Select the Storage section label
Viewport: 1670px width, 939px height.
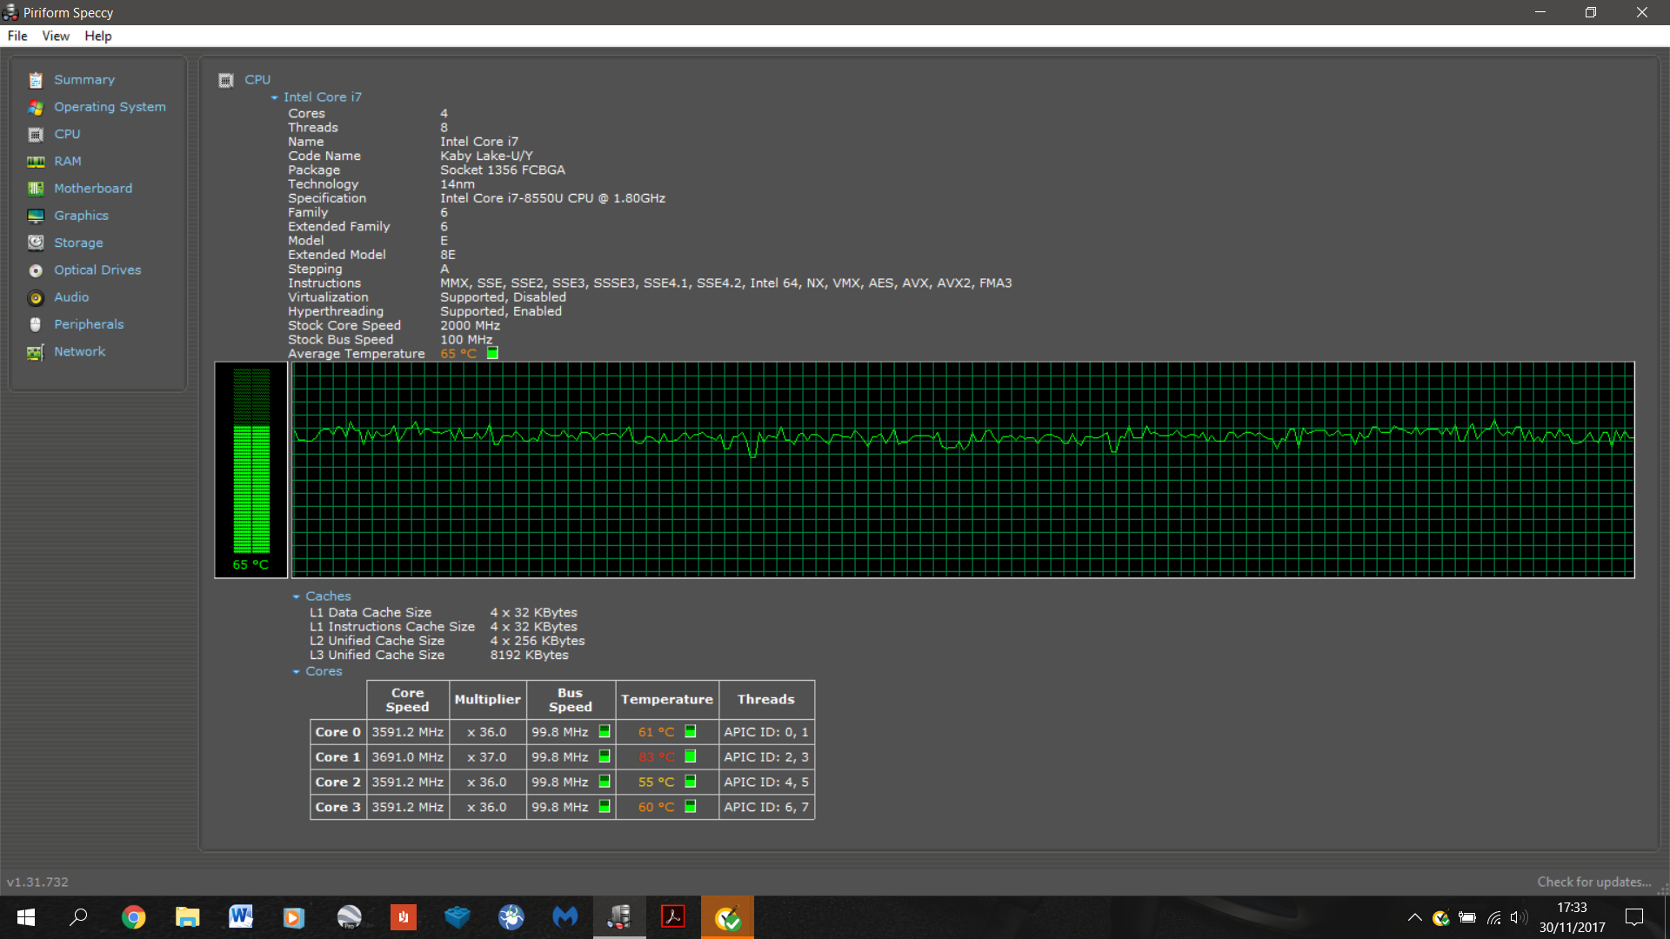pyautogui.click(x=78, y=243)
